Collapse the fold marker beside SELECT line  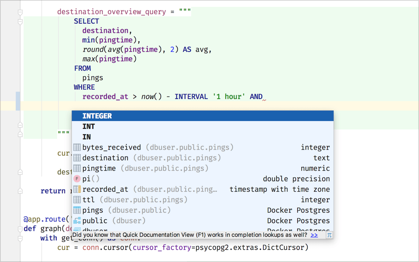click(20, 22)
